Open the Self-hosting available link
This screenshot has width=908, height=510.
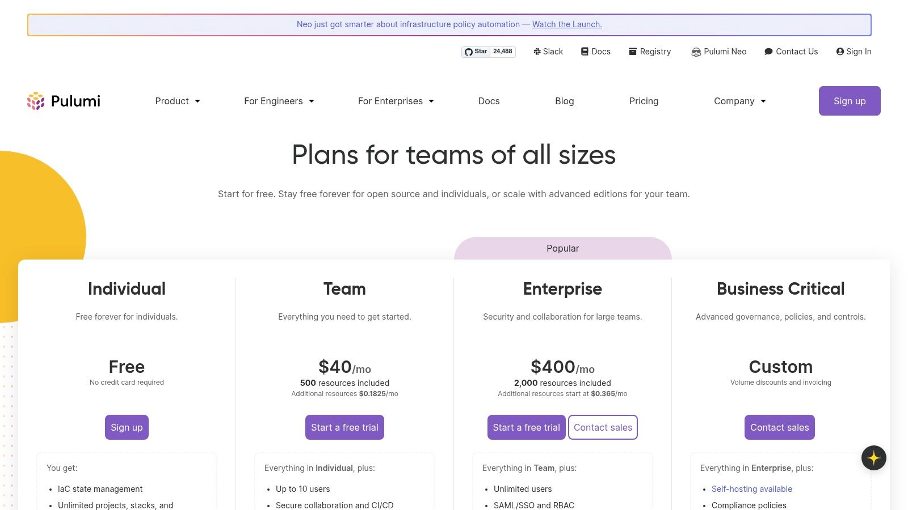[x=751, y=488]
